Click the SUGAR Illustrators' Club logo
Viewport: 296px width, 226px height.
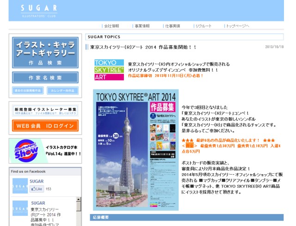[39, 11]
